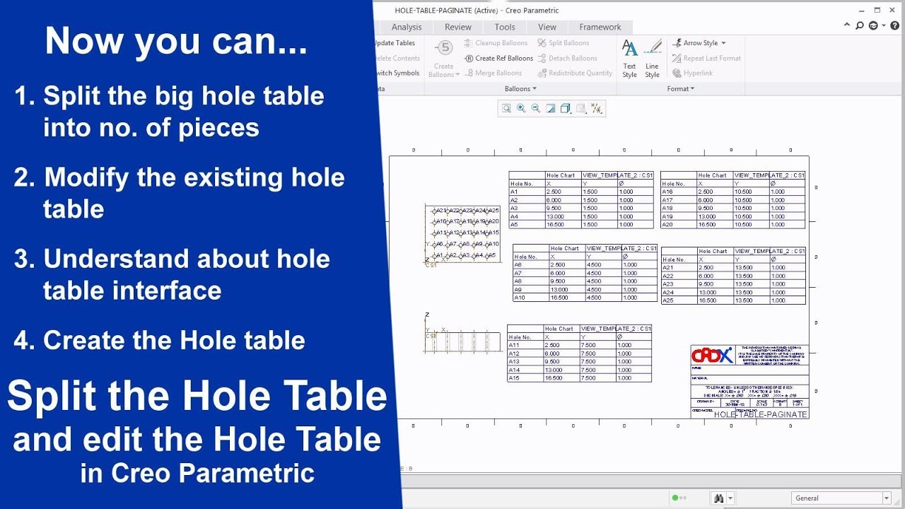Click Hole Chart header of A21 table
Viewport: 905px width, 509px height.
coord(714,251)
